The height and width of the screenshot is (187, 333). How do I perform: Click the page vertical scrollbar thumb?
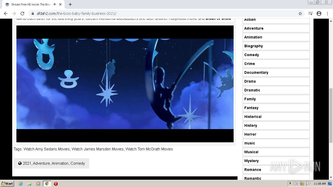click(x=331, y=115)
